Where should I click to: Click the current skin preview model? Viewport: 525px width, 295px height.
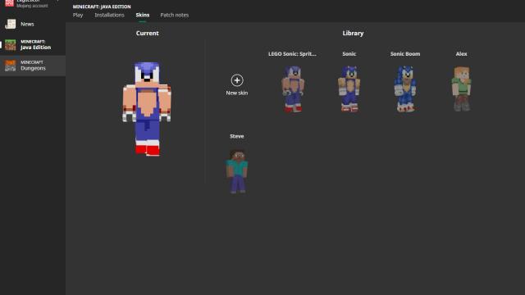tap(147, 109)
